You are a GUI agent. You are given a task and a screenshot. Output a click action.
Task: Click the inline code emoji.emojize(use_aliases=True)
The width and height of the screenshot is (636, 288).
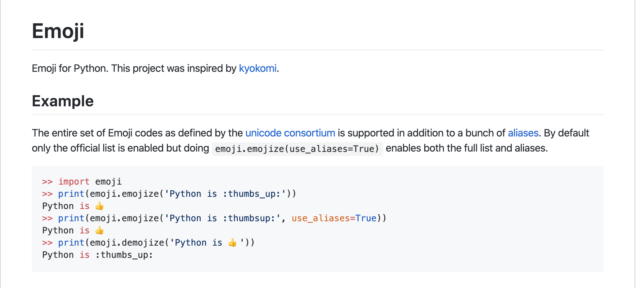pyautogui.click(x=297, y=149)
